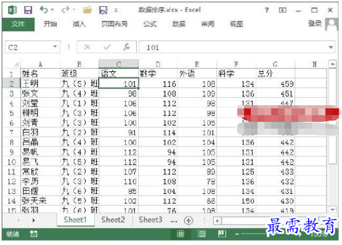Image resolution: width=342 pixels, height=245 pixels.
Task: Click the 就绪 status text
Action: point(13,234)
